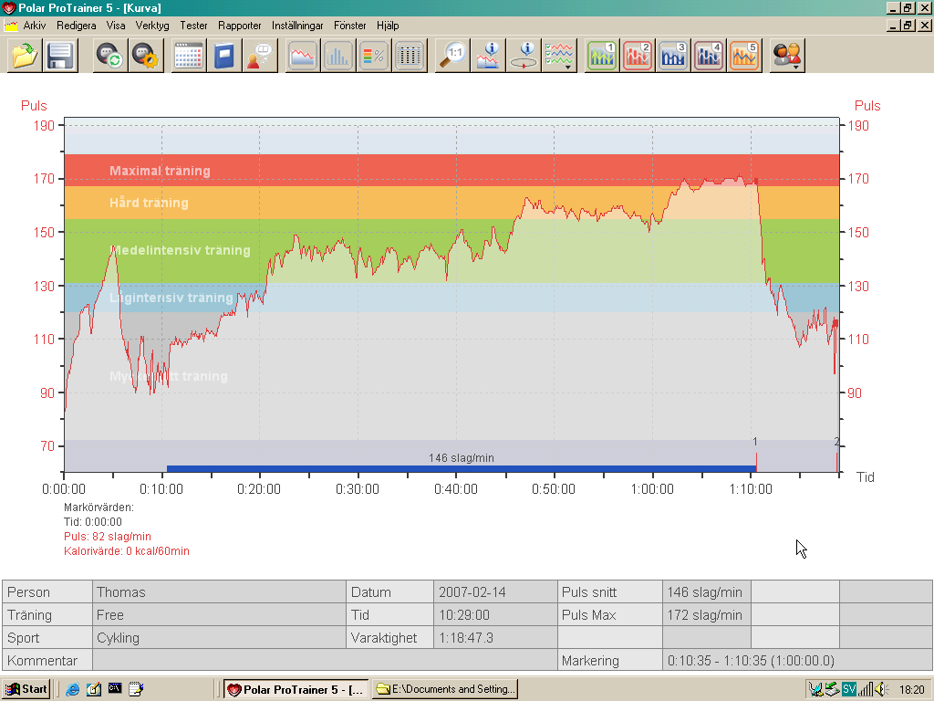Click the 'Kalorivärde: 0 kcal/60min' text
The height and width of the screenshot is (701, 934).
[x=126, y=551]
